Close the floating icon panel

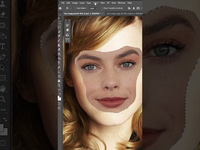(69, 20)
